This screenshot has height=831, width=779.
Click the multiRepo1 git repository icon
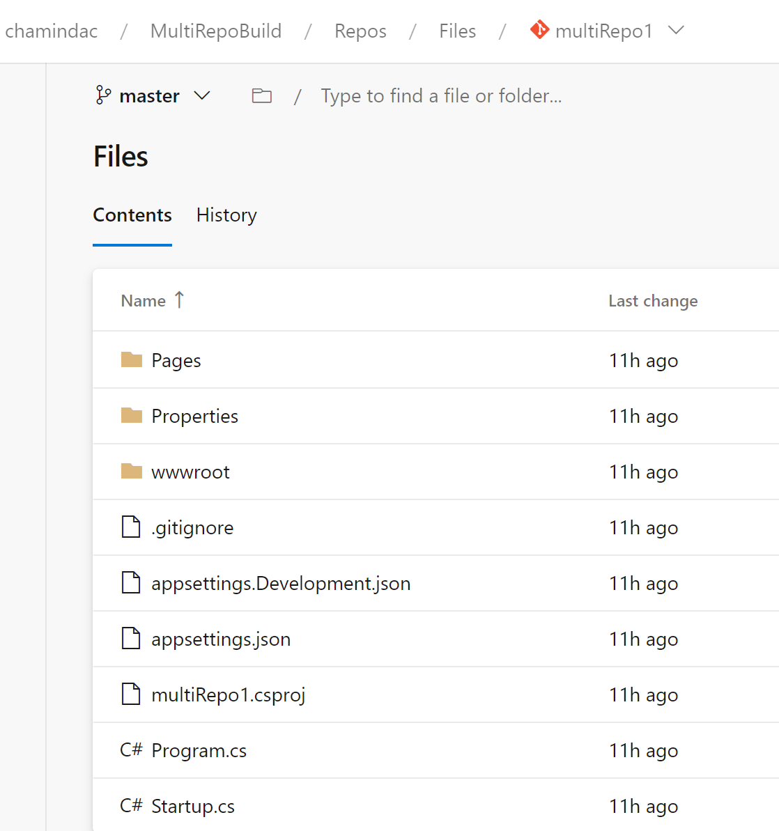pos(539,30)
